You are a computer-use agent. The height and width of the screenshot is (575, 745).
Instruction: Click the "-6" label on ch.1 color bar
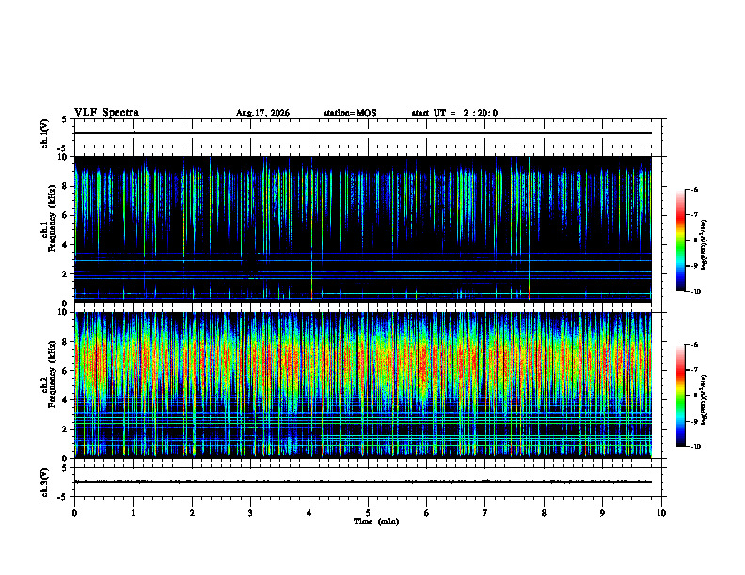point(694,189)
